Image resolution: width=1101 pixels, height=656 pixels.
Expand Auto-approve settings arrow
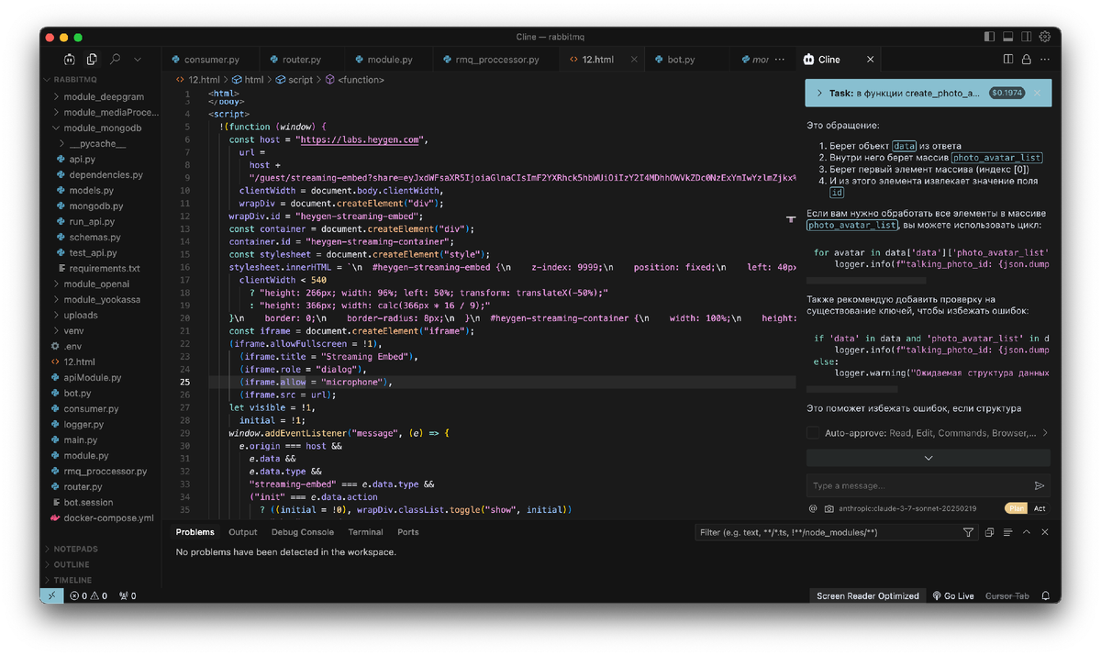[x=1044, y=432]
